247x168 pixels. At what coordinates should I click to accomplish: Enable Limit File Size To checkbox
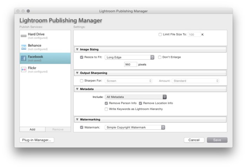160,34
